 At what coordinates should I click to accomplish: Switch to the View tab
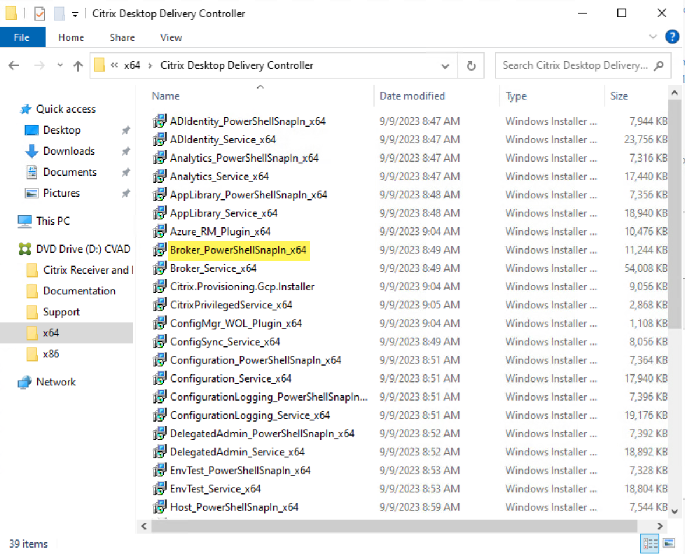tap(171, 37)
